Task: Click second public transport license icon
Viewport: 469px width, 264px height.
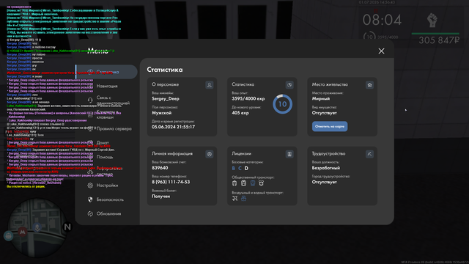Action: (243, 183)
